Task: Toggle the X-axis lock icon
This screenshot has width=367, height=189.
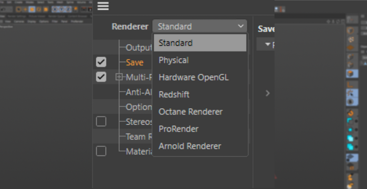Action: [x=55, y=9]
